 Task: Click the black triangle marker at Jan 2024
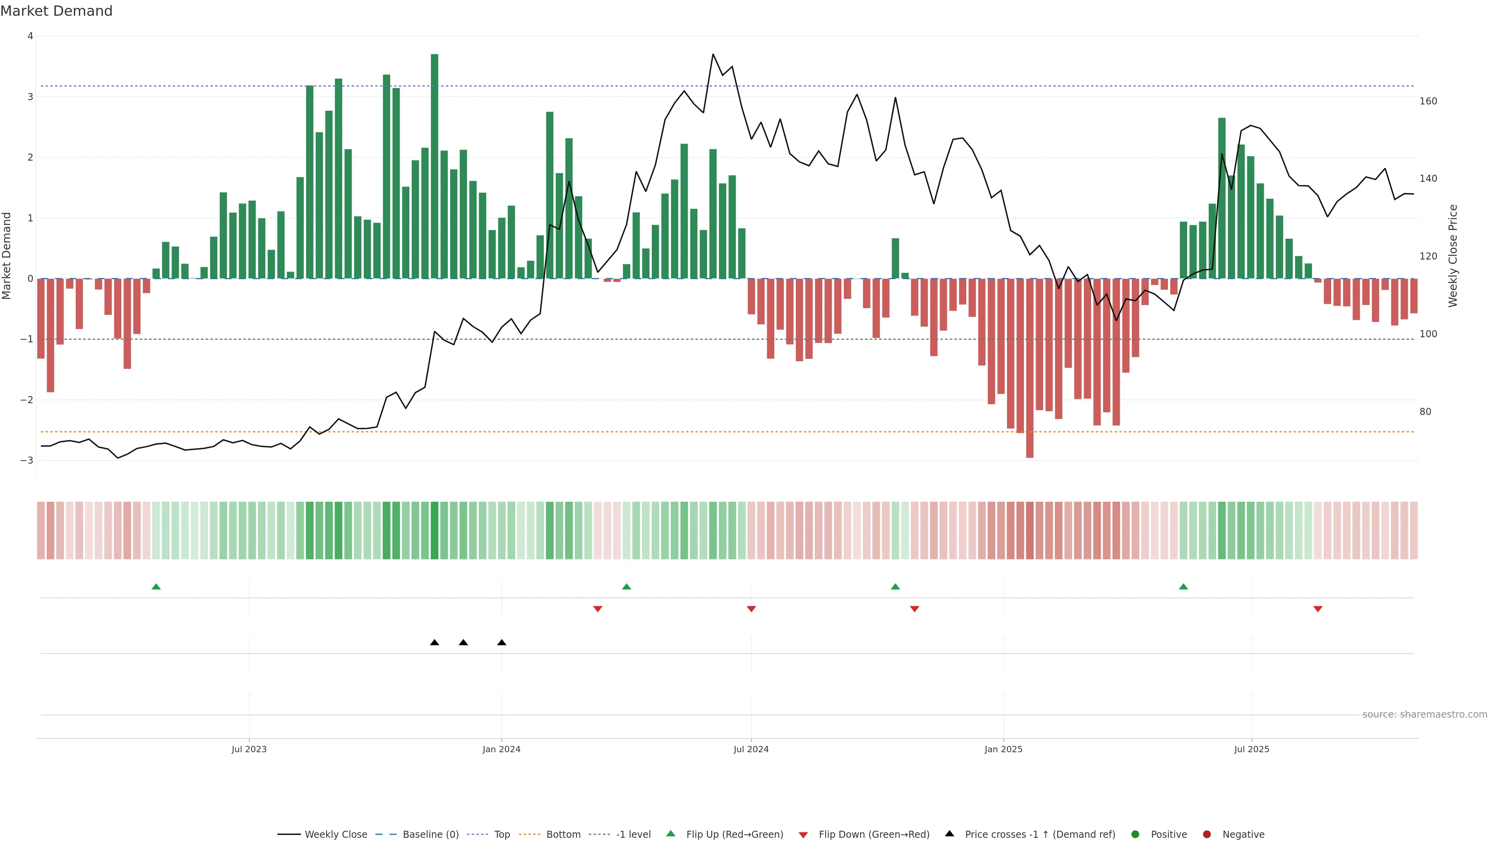pos(502,643)
